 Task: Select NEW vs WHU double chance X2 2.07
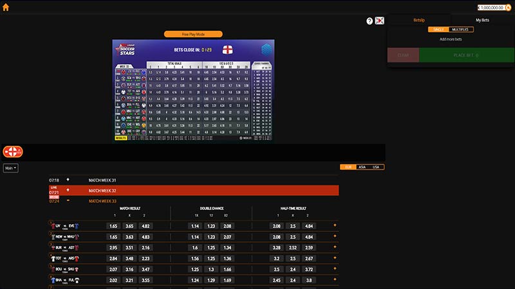point(227,237)
